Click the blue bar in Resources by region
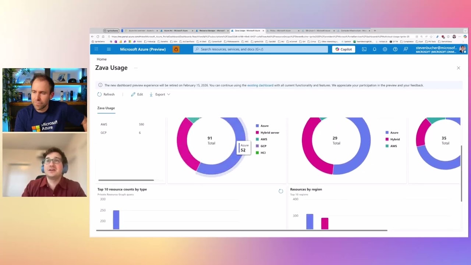This screenshot has height=265, width=471. coord(310,222)
